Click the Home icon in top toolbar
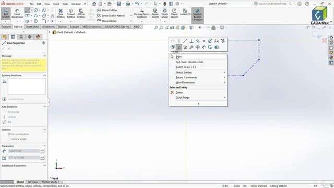This screenshot has width=334, height=188. pyautogui.click(x=94, y=4)
